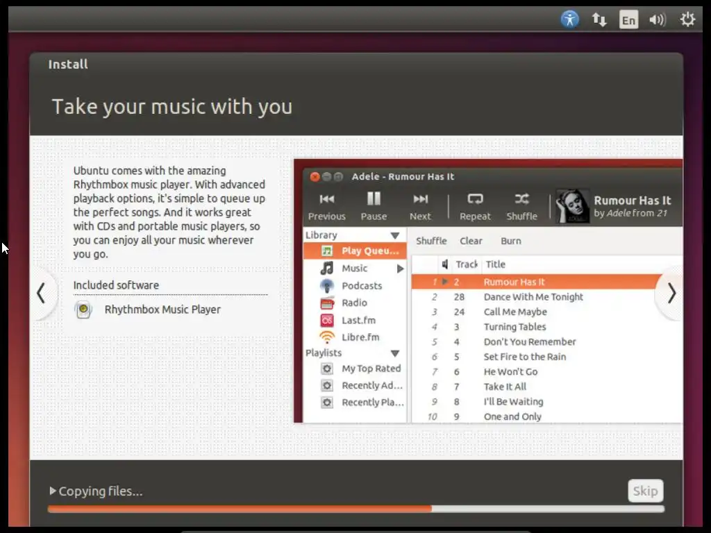
Task: Select Podcasts in the sidebar
Action: 355,285
